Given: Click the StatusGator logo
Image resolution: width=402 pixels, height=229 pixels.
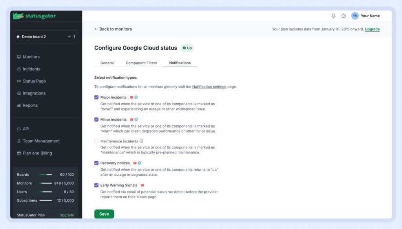Looking at the screenshot, I should [35, 16].
